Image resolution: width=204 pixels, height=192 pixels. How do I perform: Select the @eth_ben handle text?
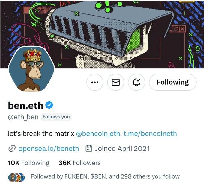[23, 117]
